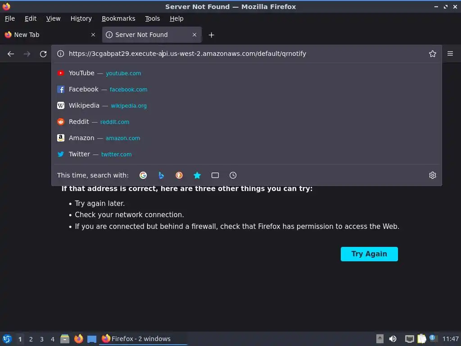
Task: Open the clipboard manager tray icon
Action: point(421,339)
